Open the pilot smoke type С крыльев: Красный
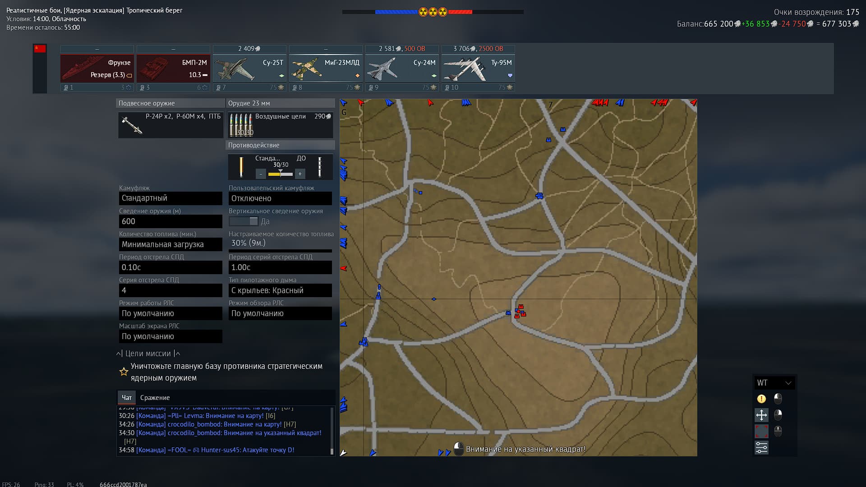 click(280, 290)
